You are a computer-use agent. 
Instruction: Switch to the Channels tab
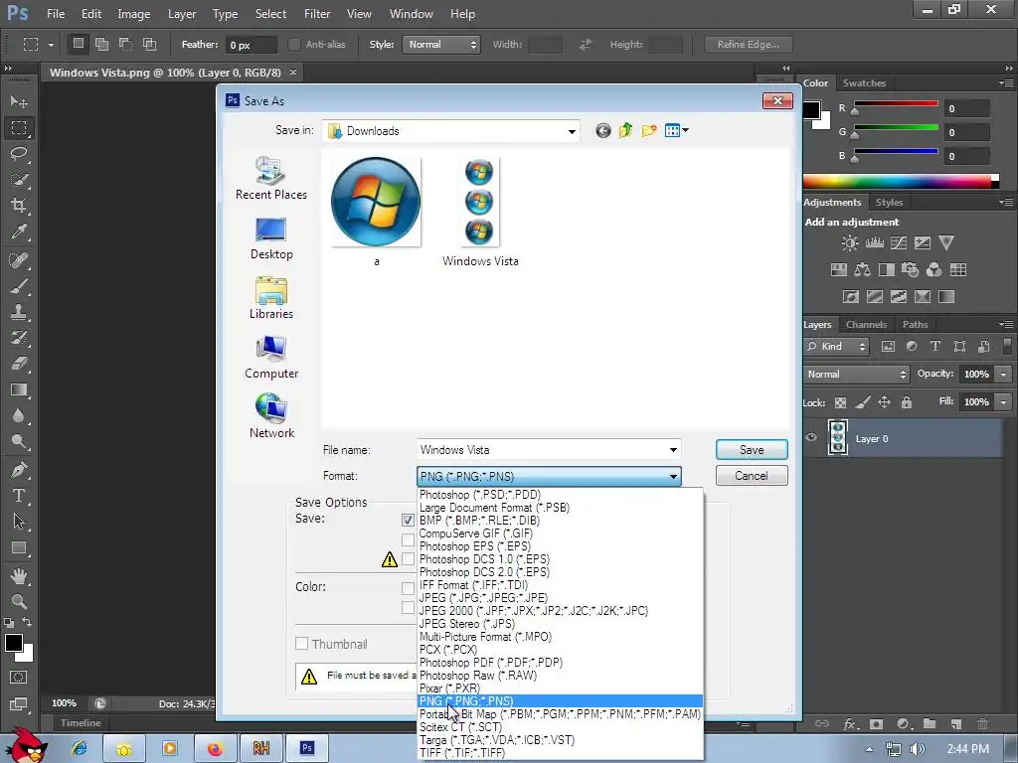866,325
